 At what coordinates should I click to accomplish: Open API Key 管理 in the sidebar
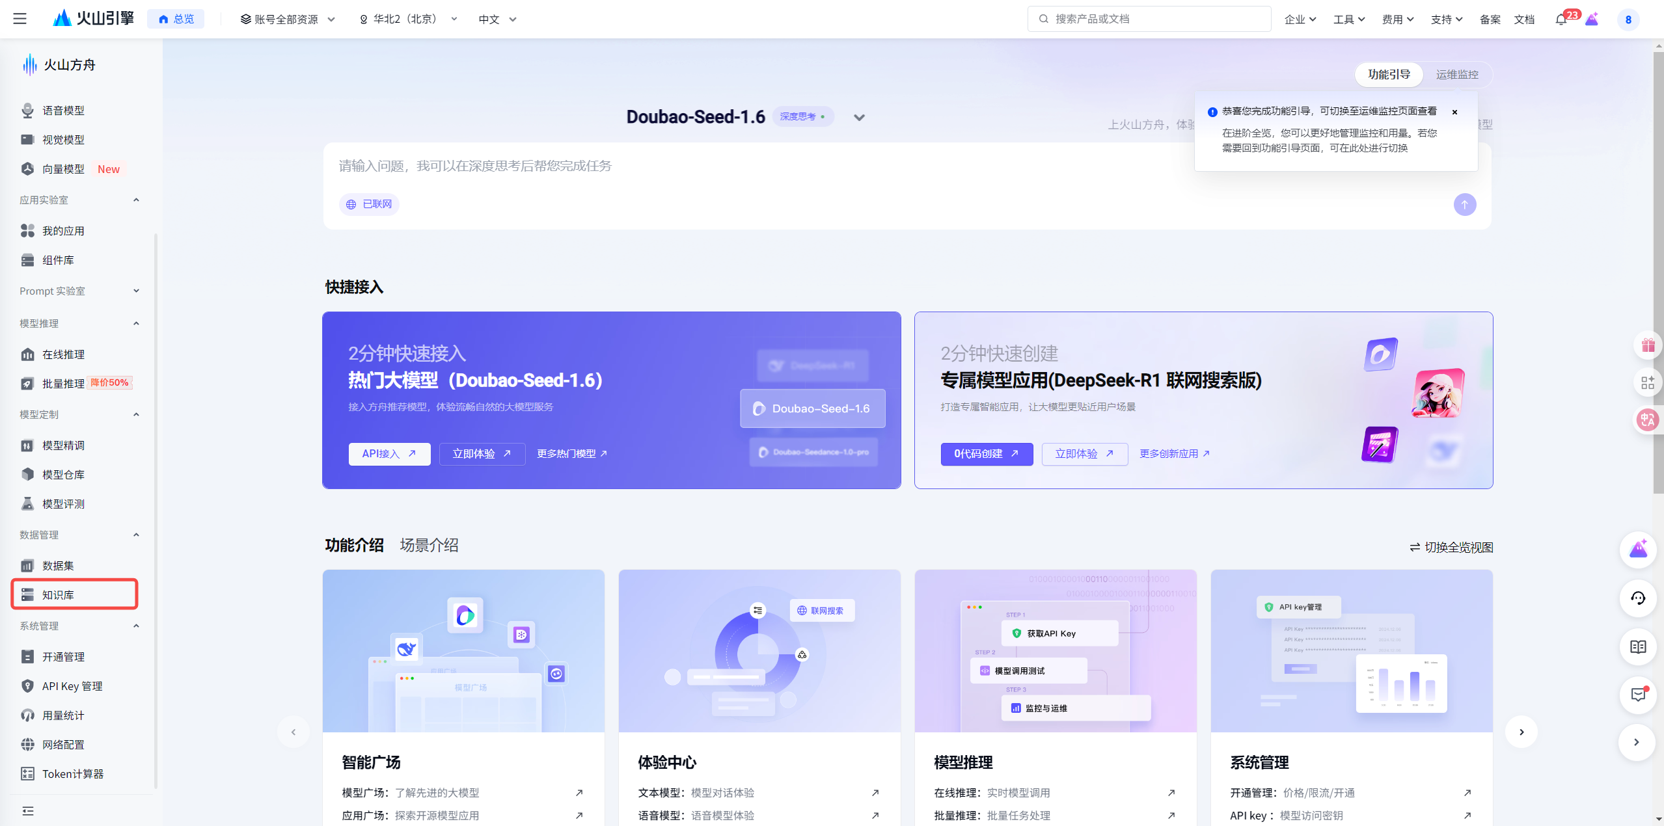coord(72,686)
